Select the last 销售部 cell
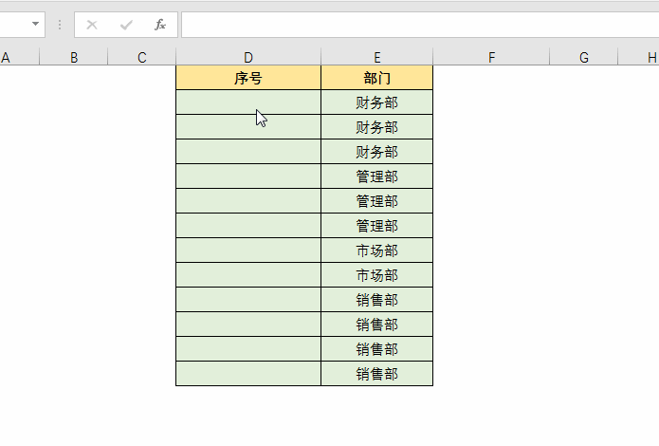 tap(377, 374)
